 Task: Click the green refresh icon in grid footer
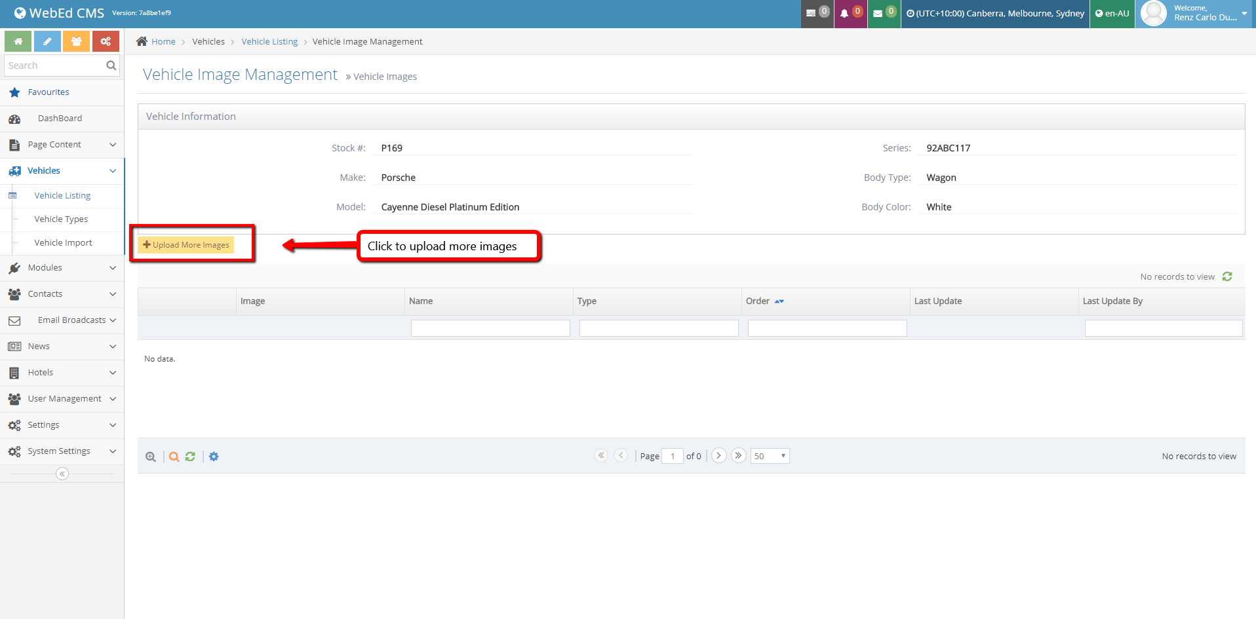(x=190, y=457)
